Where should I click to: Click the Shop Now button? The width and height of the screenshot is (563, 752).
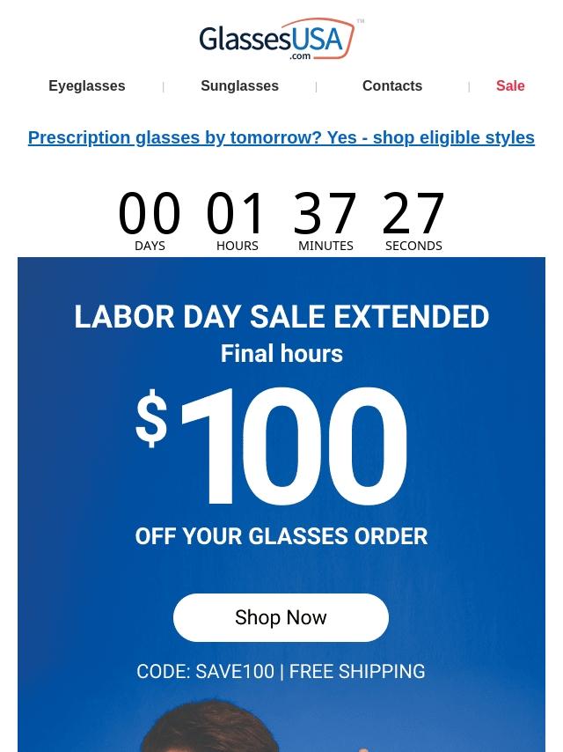coord(281,617)
